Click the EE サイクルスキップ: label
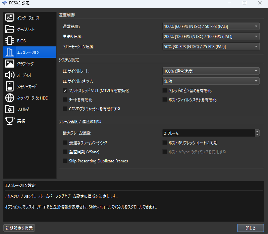 [x=78, y=81]
